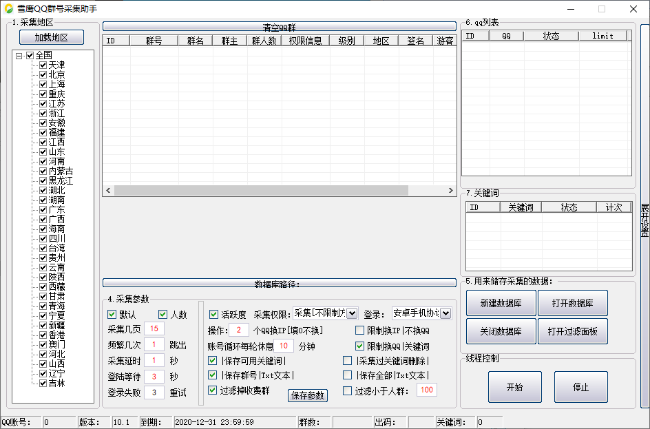Toggle the 吉林 region checkbox
Viewport: 650px width, 429px height.
43,383
